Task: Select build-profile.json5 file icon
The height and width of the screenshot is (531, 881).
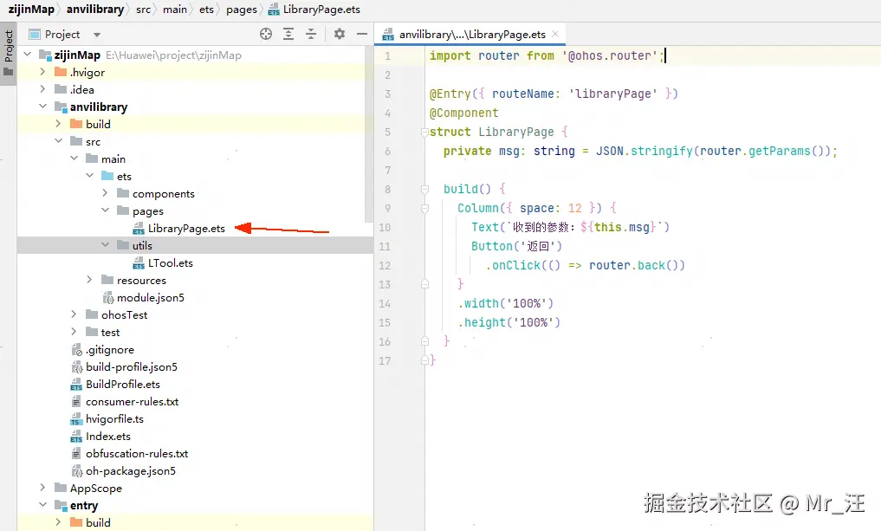Action: tap(76, 367)
